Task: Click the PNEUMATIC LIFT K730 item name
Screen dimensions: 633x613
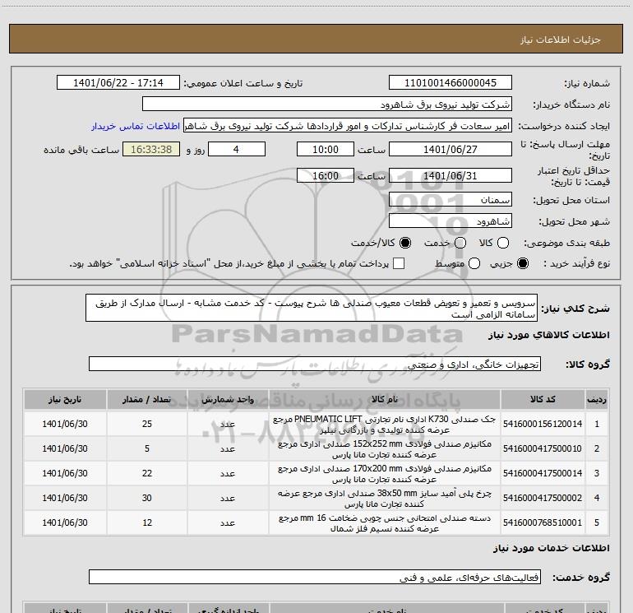Action: click(385, 425)
